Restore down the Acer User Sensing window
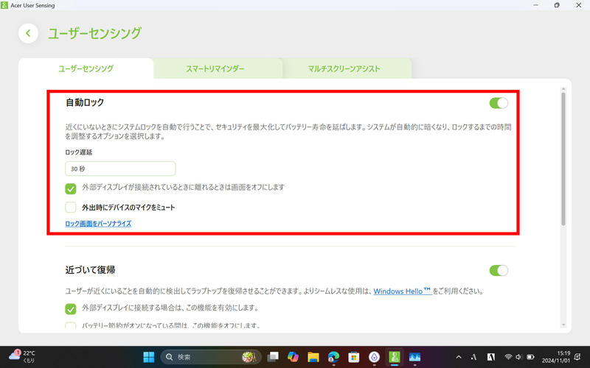The height and width of the screenshot is (368, 590). tap(557, 5)
